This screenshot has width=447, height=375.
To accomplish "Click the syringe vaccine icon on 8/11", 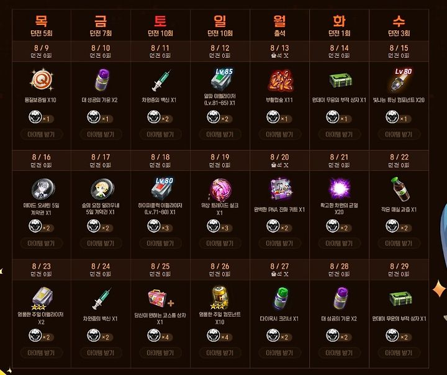I will tap(161, 81).
